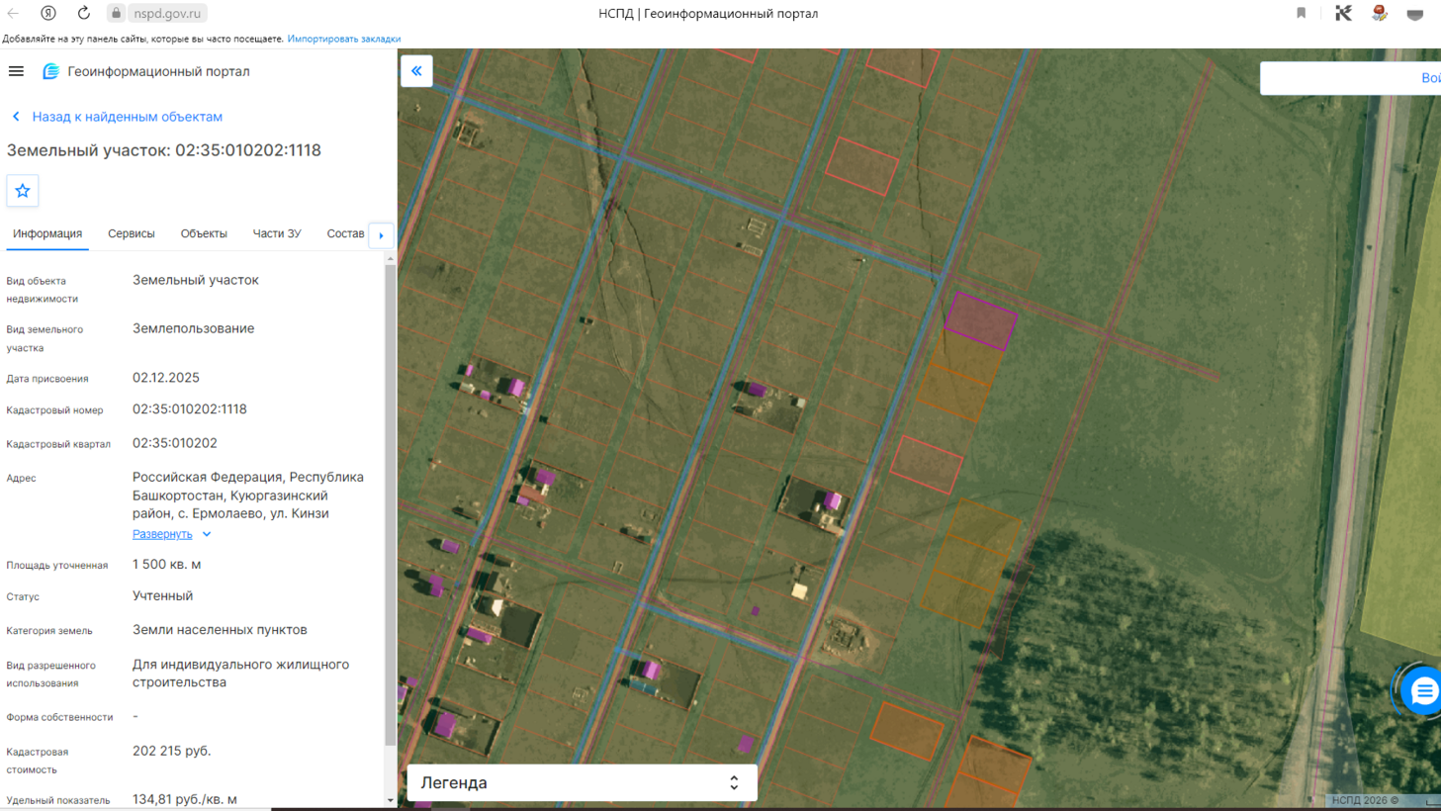Viewport: 1441px width, 811px height.
Task: Click cadastral quarter 02:35:010202 value
Action: tap(175, 443)
